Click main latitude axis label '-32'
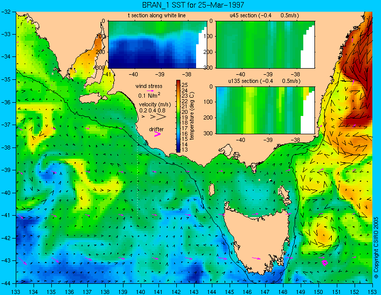Viewport: 381px width, 295px height. [x=6, y=12]
